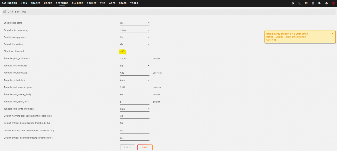
Task: Click the Unraid Parity check notification title
Action: click(287, 34)
